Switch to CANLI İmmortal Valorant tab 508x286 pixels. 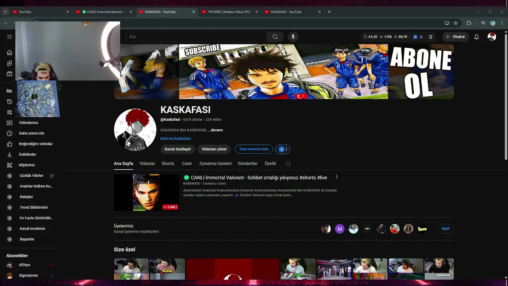(x=103, y=12)
